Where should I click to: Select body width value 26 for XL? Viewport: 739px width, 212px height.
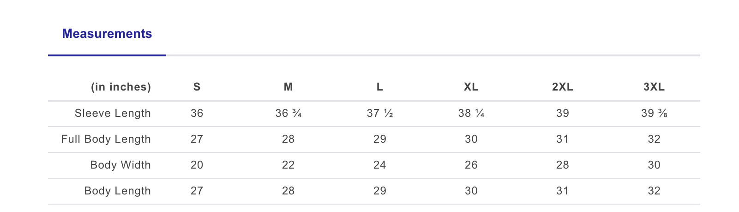[471, 165]
